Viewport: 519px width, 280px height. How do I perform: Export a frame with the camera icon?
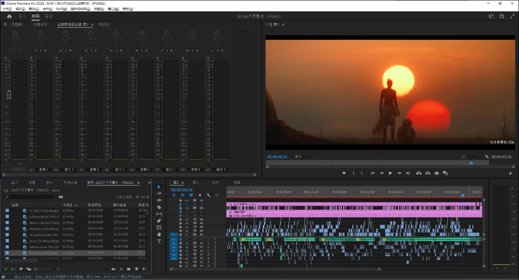tap(437, 173)
